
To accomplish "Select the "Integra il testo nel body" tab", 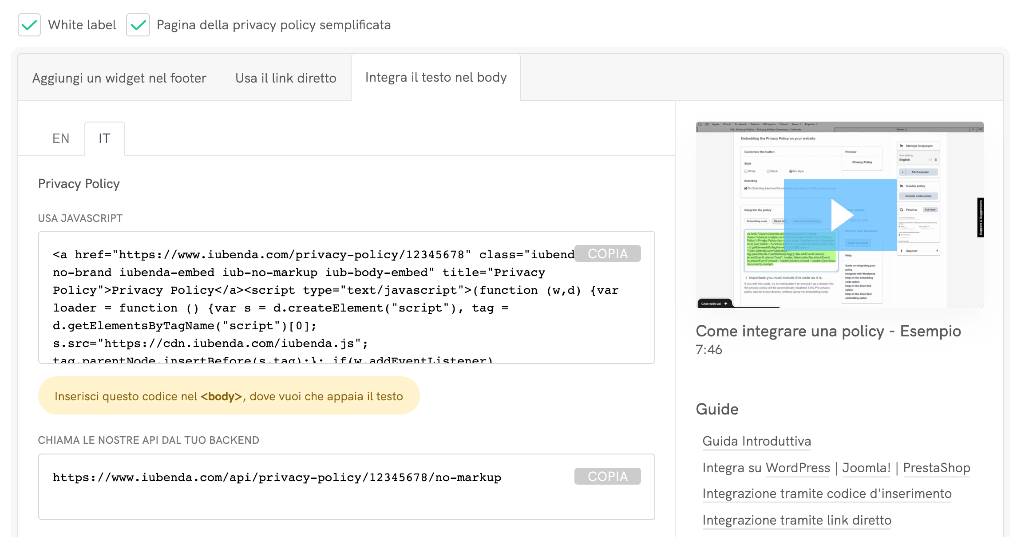I will pos(435,77).
